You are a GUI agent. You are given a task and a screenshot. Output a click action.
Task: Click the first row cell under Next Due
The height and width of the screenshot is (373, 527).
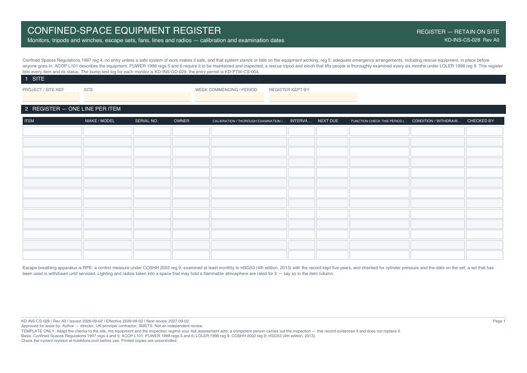(x=332, y=131)
